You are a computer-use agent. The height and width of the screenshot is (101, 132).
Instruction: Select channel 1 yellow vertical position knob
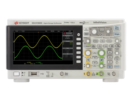click(x=88, y=66)
